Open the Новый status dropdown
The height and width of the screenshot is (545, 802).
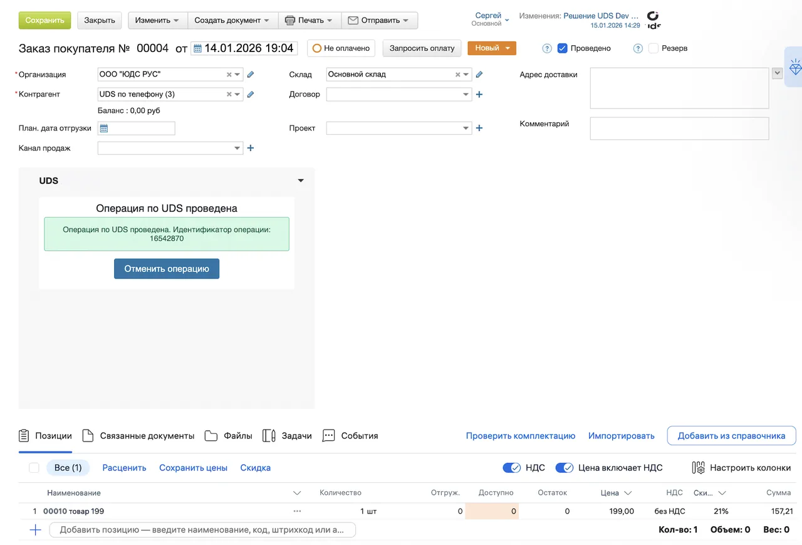click(492, 48)
